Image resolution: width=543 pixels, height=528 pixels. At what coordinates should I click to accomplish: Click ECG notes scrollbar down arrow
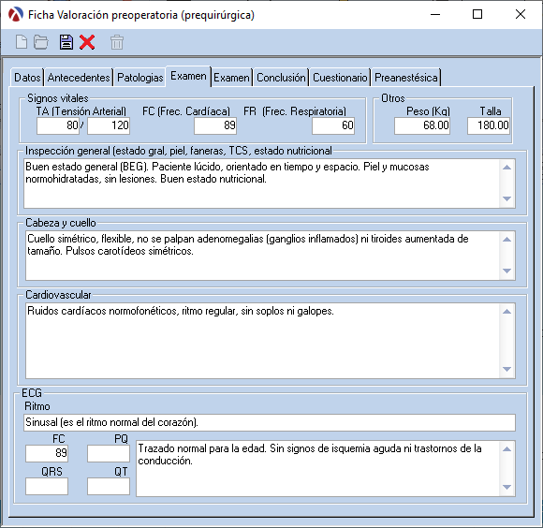507,488
